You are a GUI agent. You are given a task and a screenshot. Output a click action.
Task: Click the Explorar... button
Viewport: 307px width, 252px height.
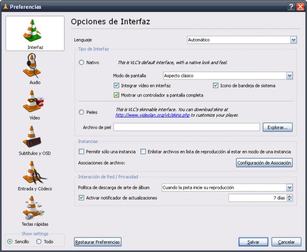tap(277, 128)
